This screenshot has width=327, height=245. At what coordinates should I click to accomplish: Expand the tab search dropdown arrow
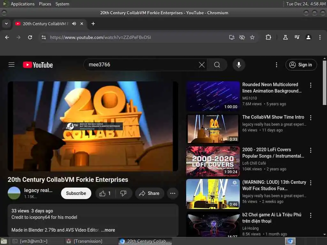[x=6, y=24]
